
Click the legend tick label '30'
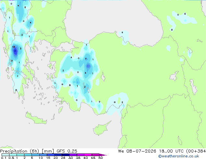[x=71, y=158]
